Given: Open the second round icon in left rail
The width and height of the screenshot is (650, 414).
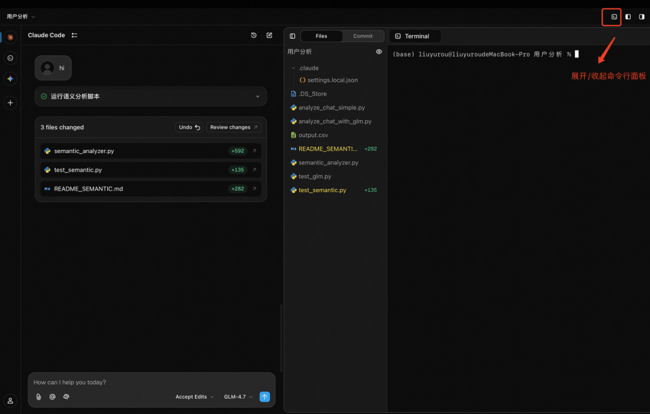Looking at the screenshot, I should pos(10,58).
